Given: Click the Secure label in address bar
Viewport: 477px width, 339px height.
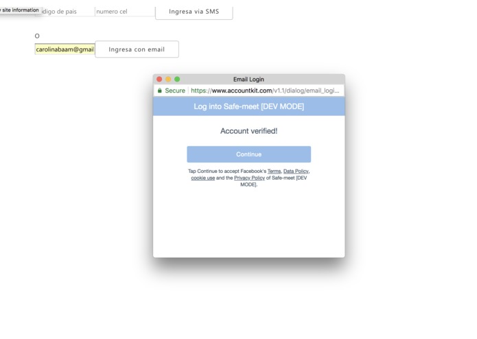Looking at the screenshot, I should pos(175,91).
